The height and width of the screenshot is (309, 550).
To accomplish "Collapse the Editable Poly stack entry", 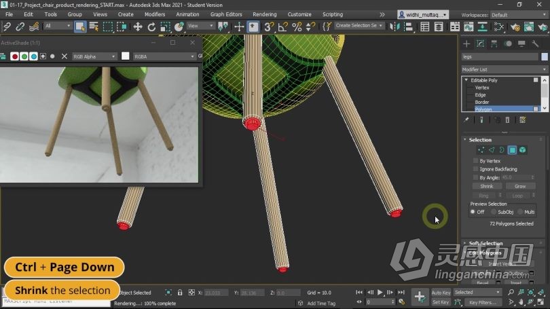I will 466,80.
